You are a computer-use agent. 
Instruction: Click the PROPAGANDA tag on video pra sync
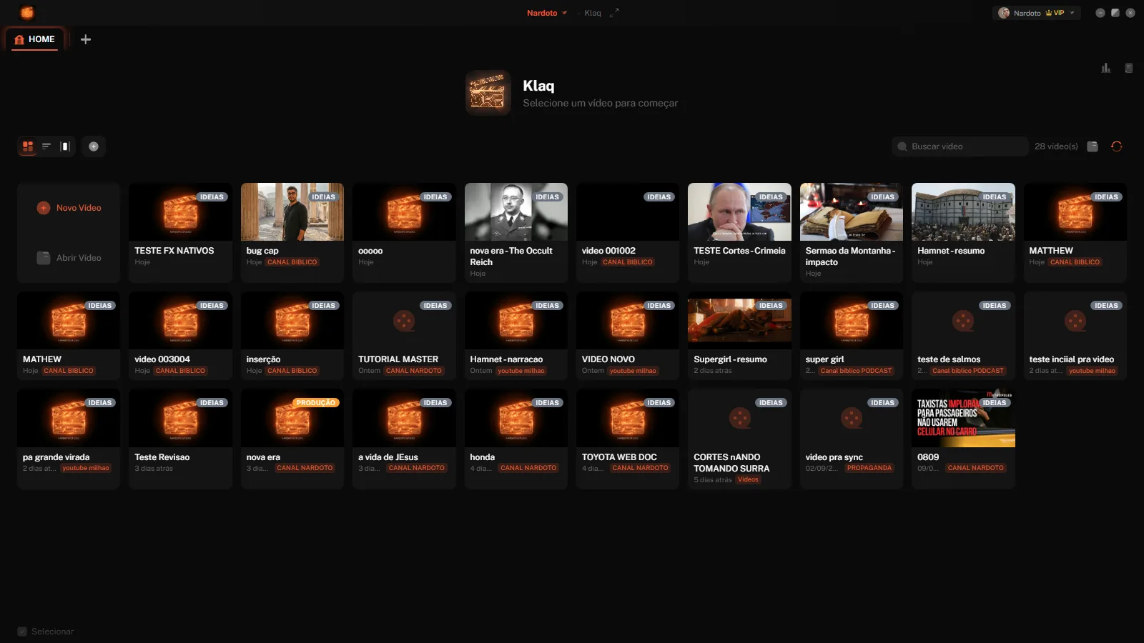[x=869, y=468]
